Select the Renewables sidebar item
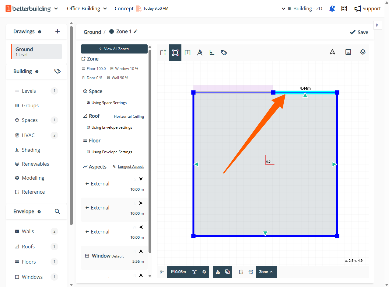Viewport: 389px width, 287px height. [x=35, y=164]
